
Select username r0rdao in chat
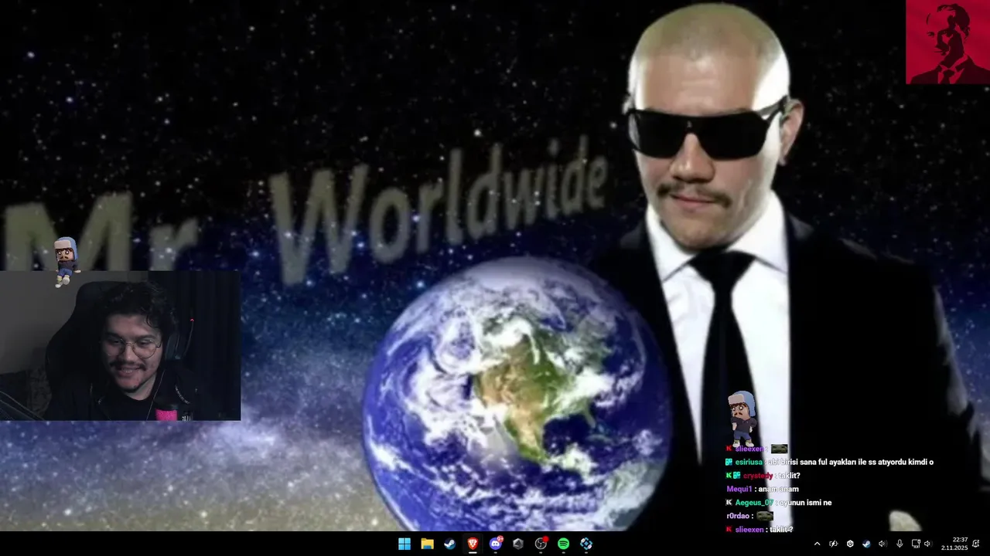(738, 516)
